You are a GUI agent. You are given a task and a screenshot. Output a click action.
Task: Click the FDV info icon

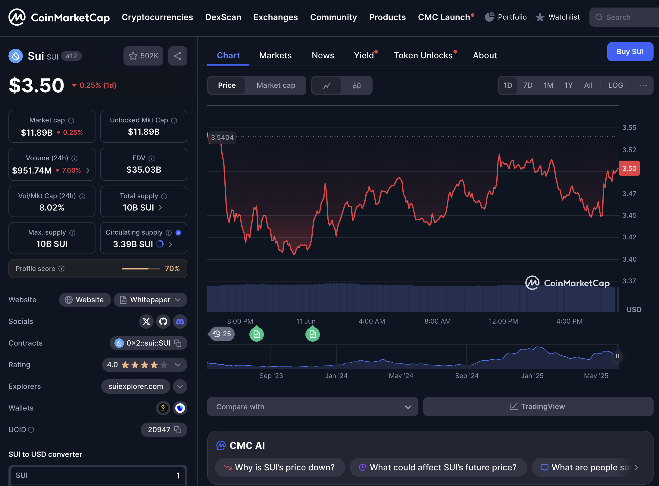151,158
